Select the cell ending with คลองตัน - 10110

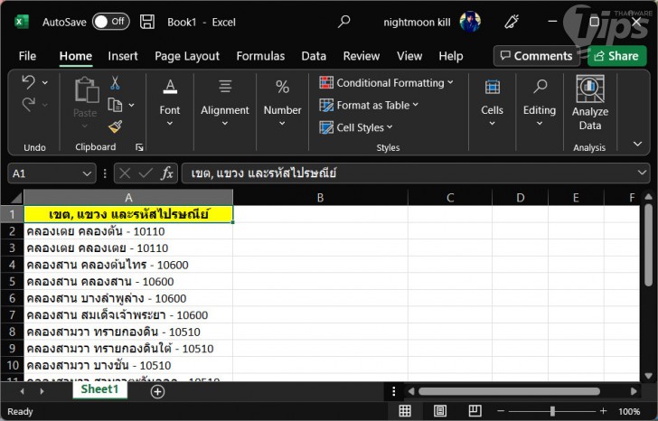click(x=128, y=231)
